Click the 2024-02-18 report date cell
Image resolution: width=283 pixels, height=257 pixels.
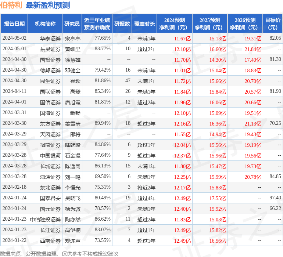point(14,188)
